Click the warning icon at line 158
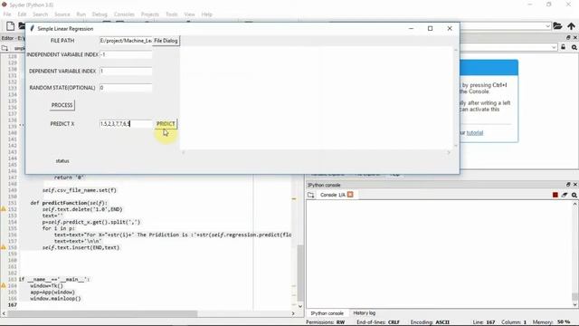This screenshot has width=579, height=326. 4,247
